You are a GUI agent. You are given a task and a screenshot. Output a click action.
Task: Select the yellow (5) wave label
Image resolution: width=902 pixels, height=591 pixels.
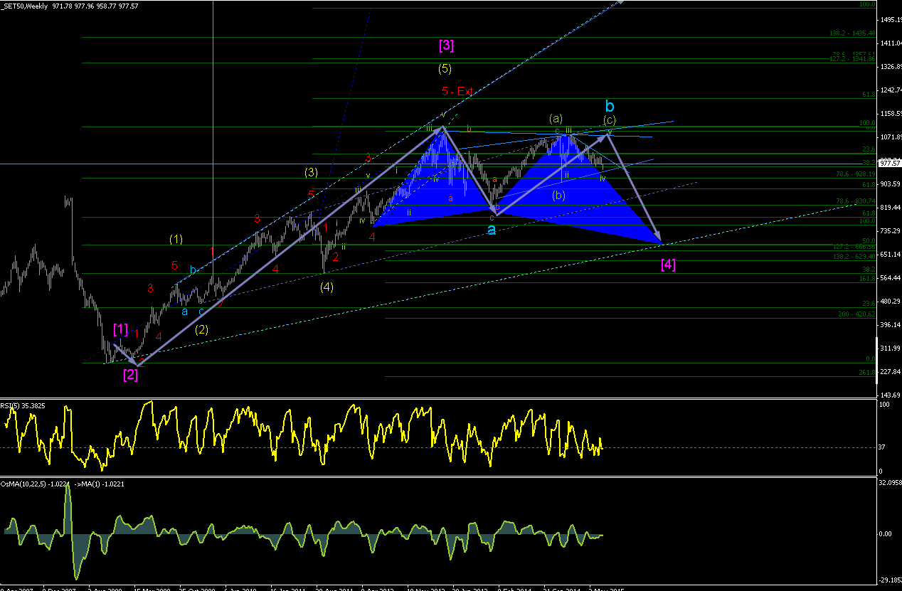point(445,69)
